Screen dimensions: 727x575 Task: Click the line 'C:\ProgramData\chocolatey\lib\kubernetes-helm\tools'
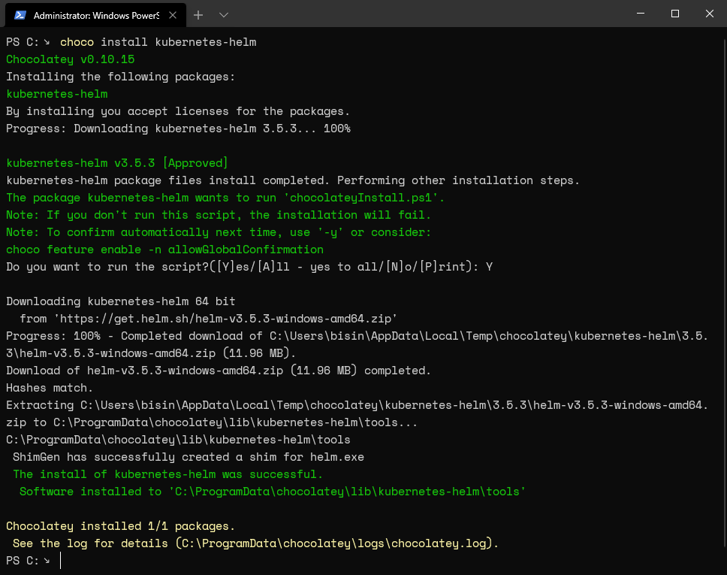[178, 440]
